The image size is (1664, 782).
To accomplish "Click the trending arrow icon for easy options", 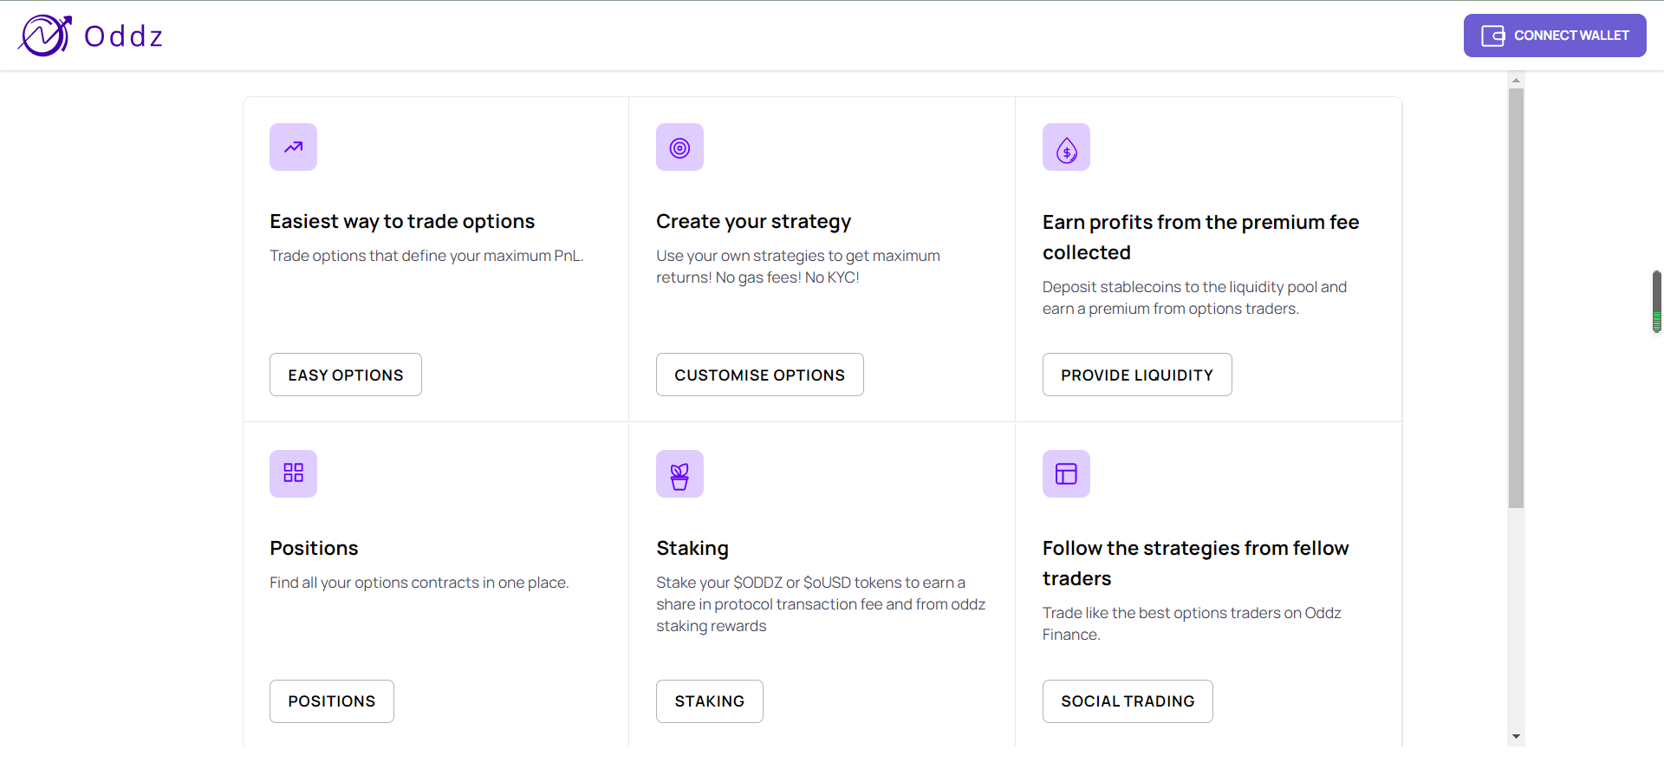I will click(x=293, y=147).
